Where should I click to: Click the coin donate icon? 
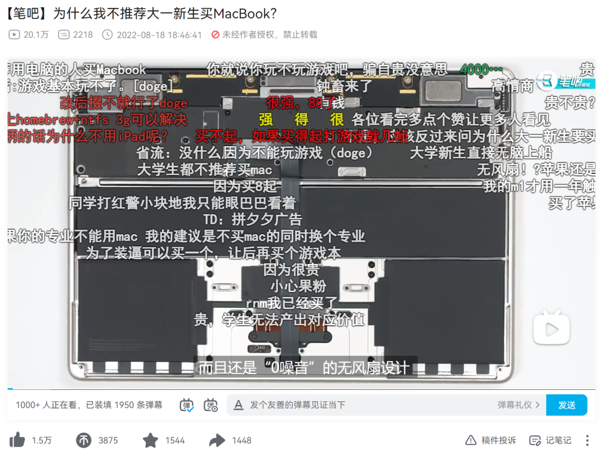coord(84,440)
